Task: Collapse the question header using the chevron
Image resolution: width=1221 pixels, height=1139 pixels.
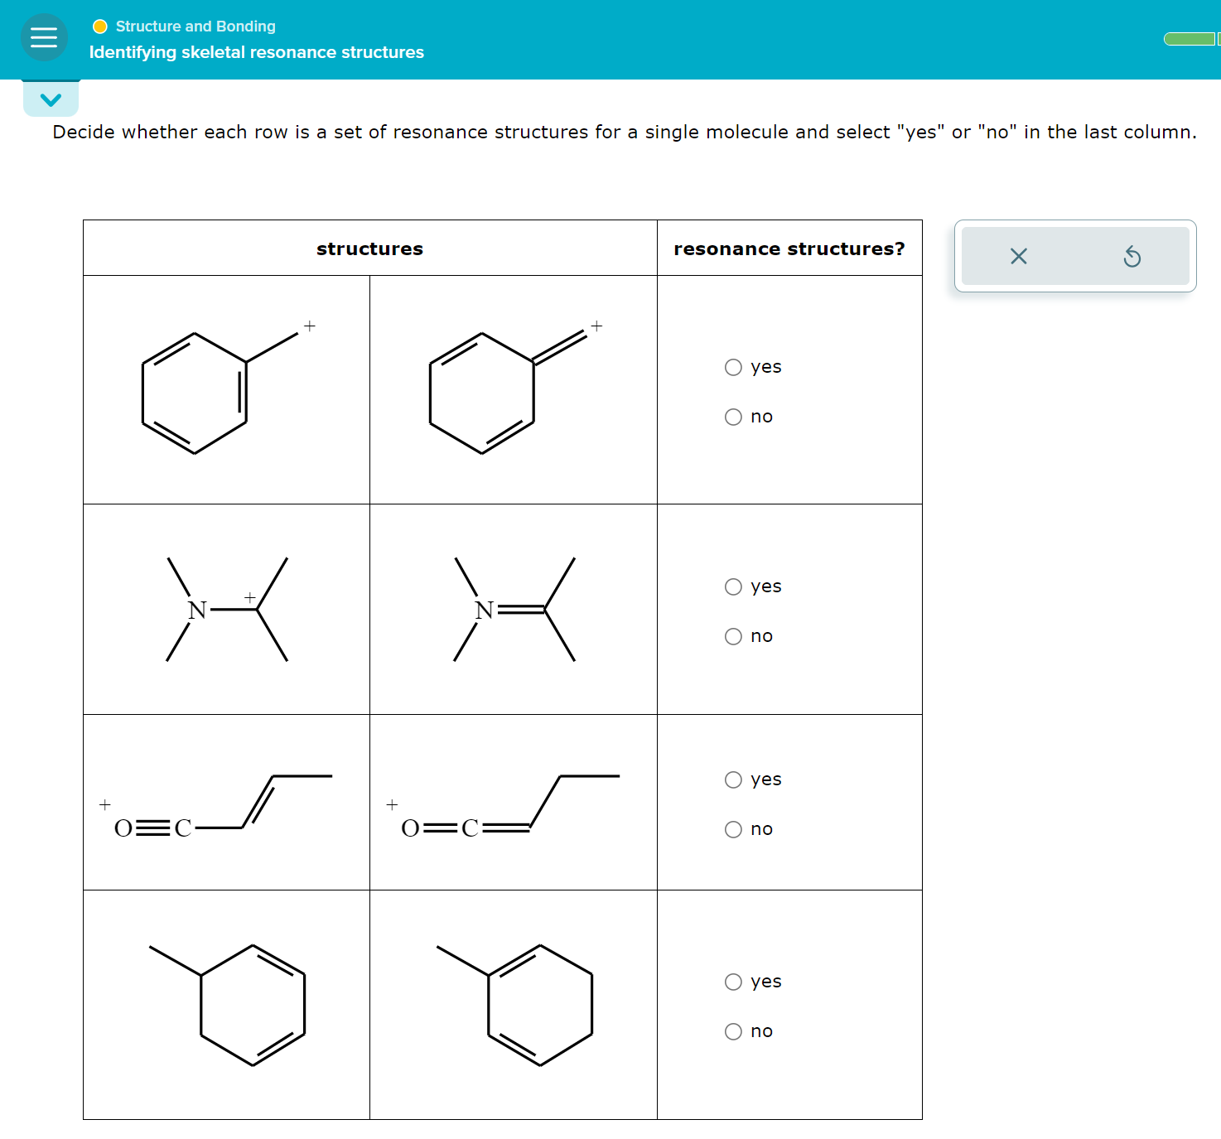Action: pyautogui.click(x=51, y=99)
